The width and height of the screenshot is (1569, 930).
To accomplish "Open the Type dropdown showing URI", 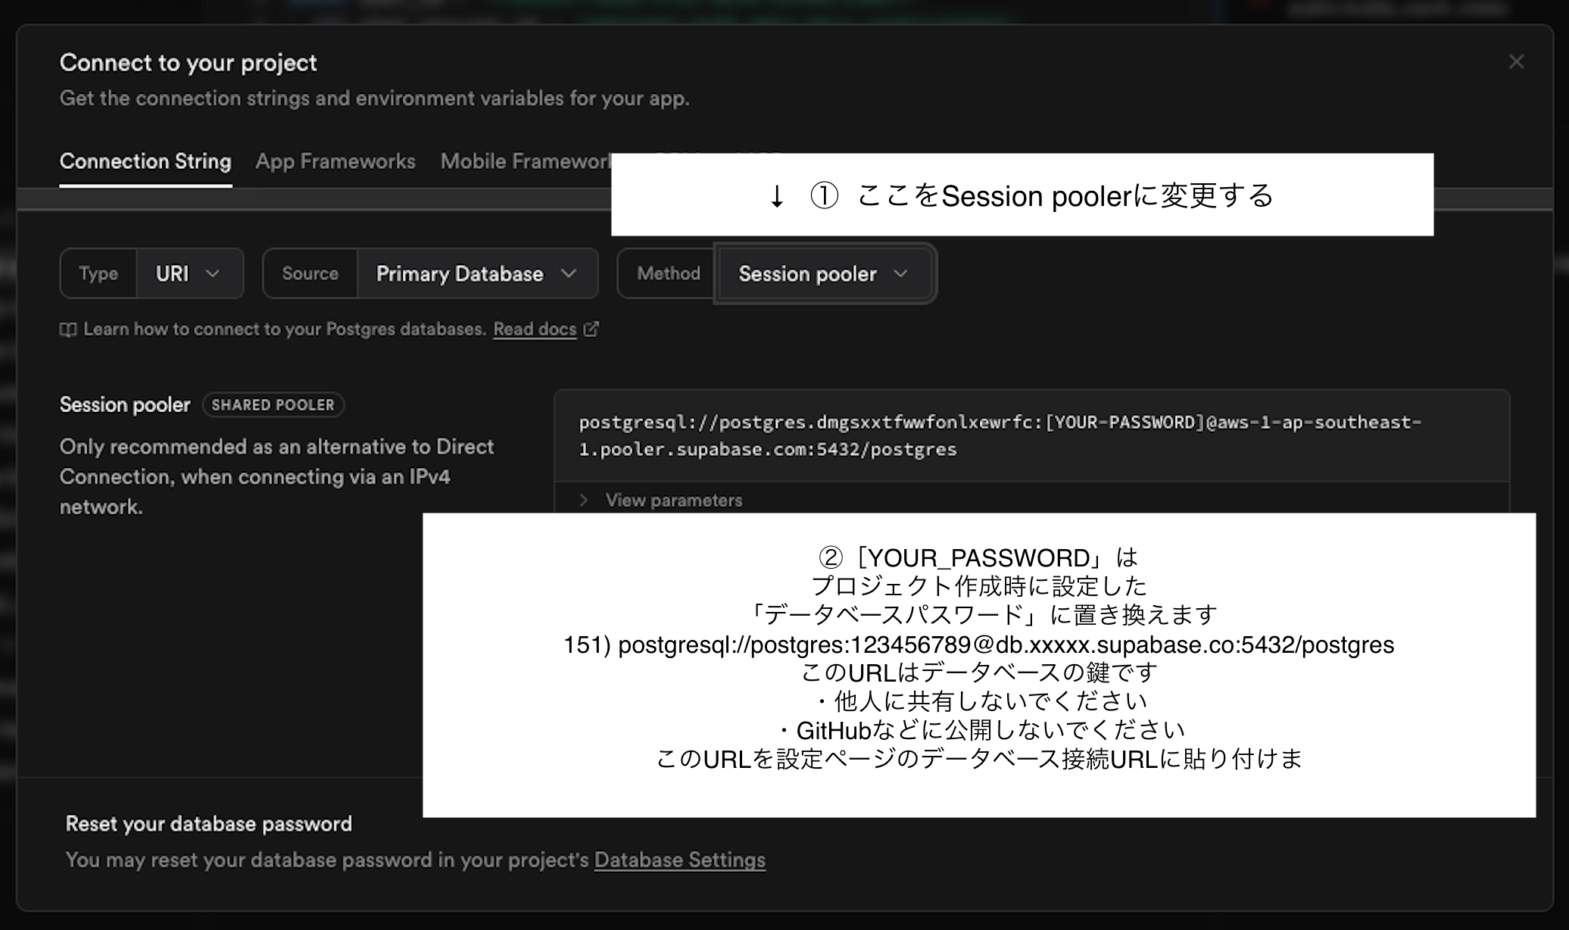I will [x=173, y=273].
